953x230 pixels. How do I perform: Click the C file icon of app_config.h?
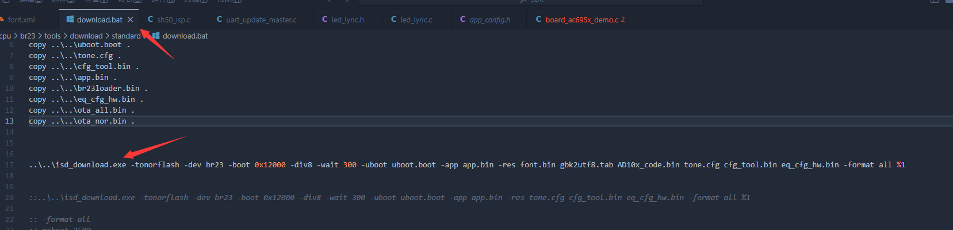coord(462,20)
